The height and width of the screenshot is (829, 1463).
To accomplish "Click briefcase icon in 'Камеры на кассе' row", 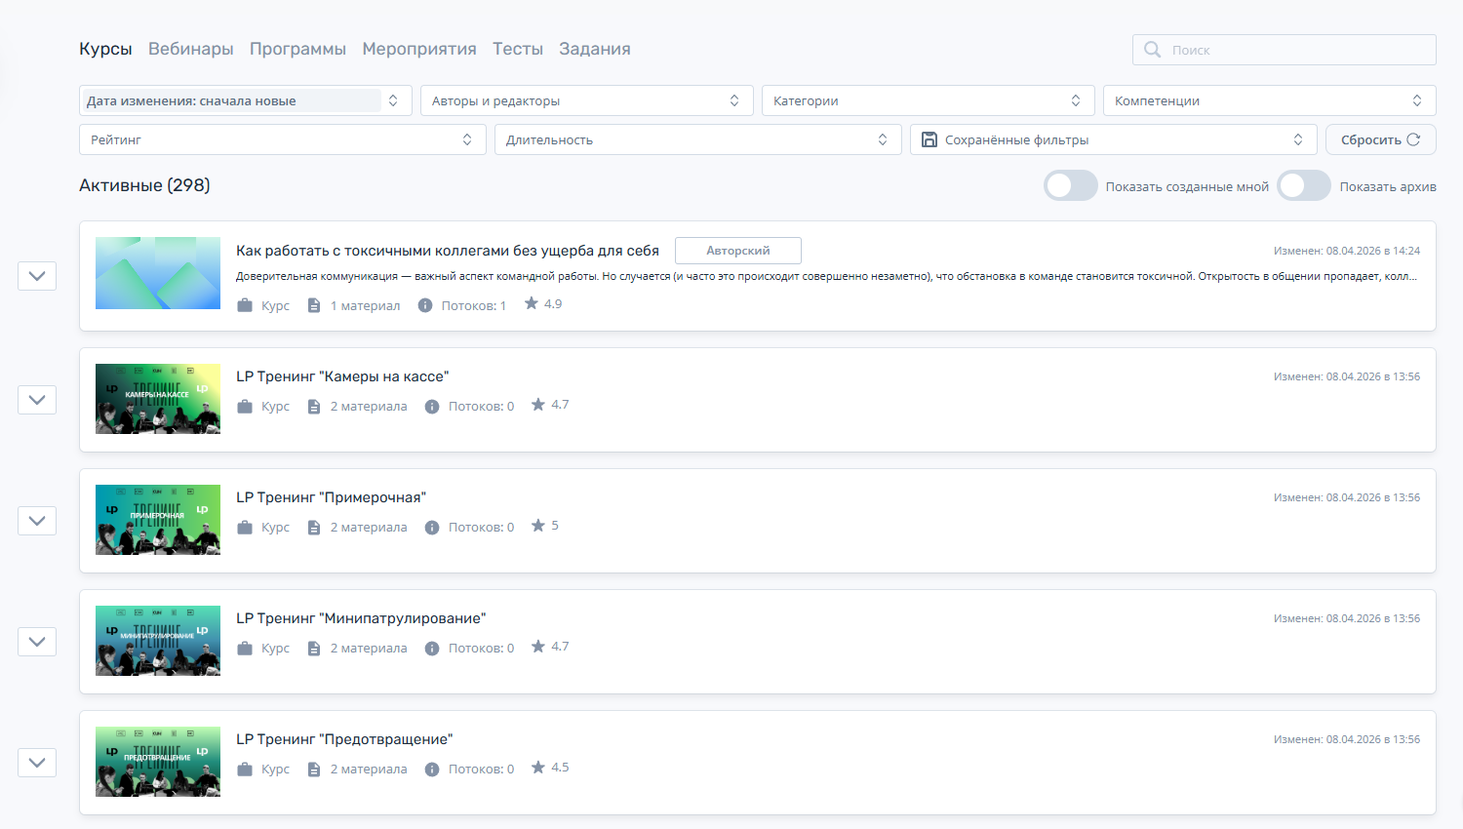I will [245, 406].
